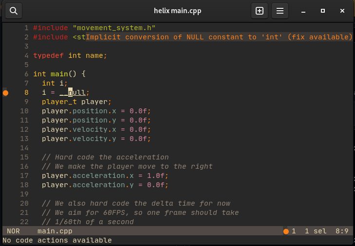Click line number 1 in the gutter
The height and width of the screenshot is (246, 355).
tap(26, 28)
